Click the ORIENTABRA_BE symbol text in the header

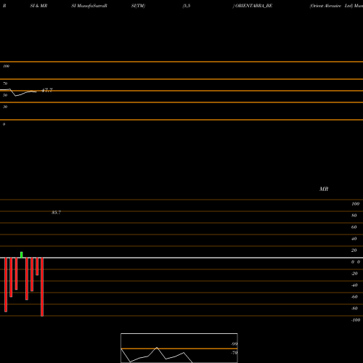[254, 6]
